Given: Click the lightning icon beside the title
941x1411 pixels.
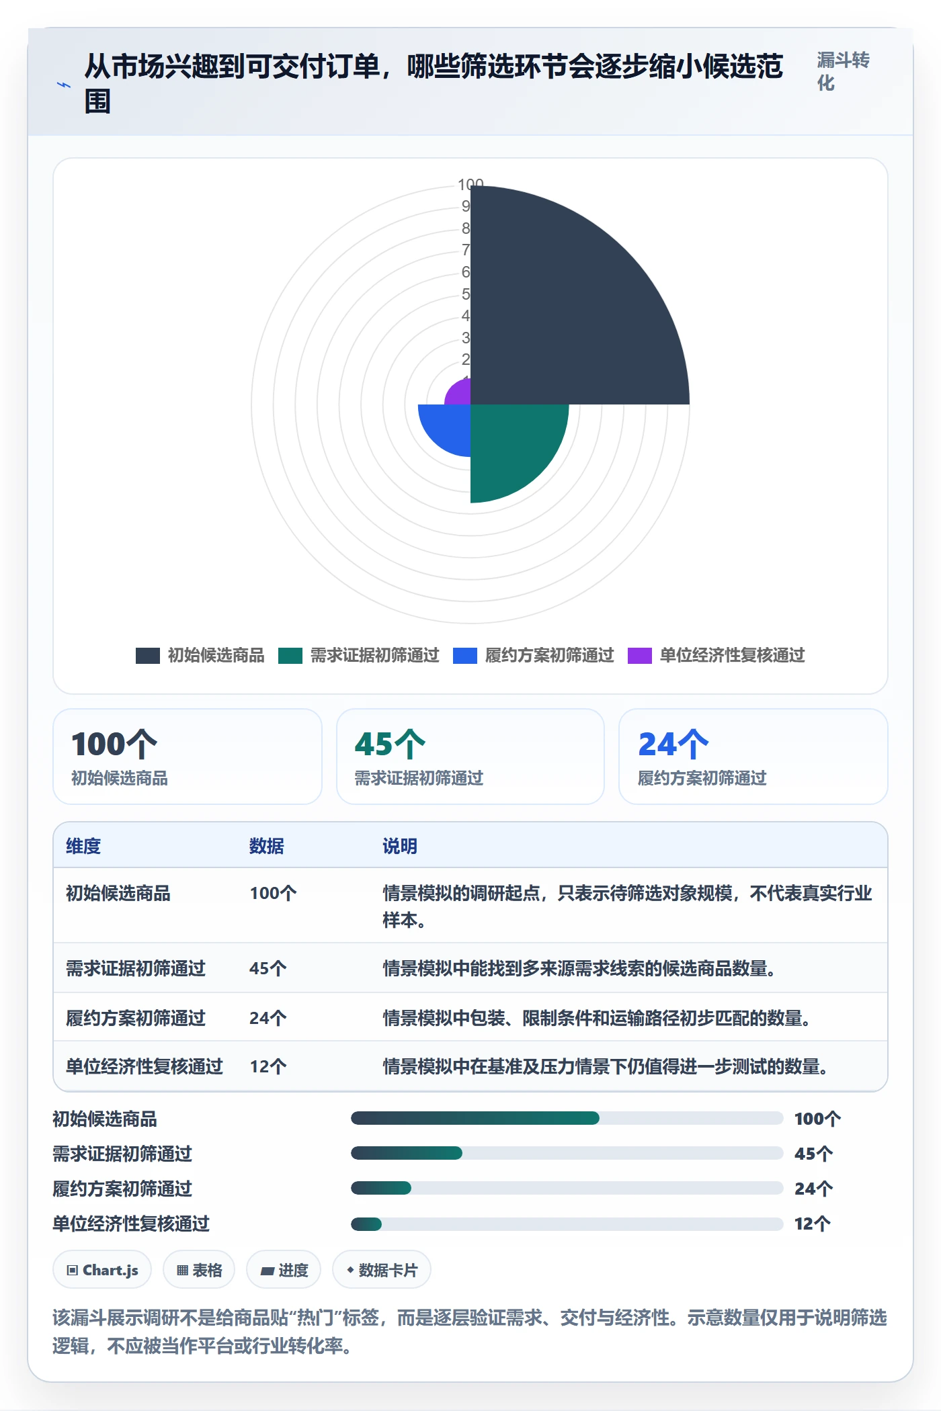Looking at the screenshot, I should coord(63,85).
